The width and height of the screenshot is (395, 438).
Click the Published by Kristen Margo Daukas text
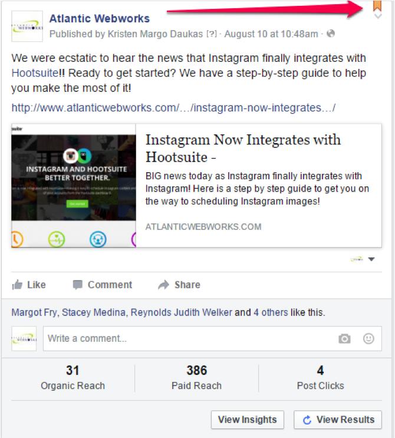(x=126, y=34)
